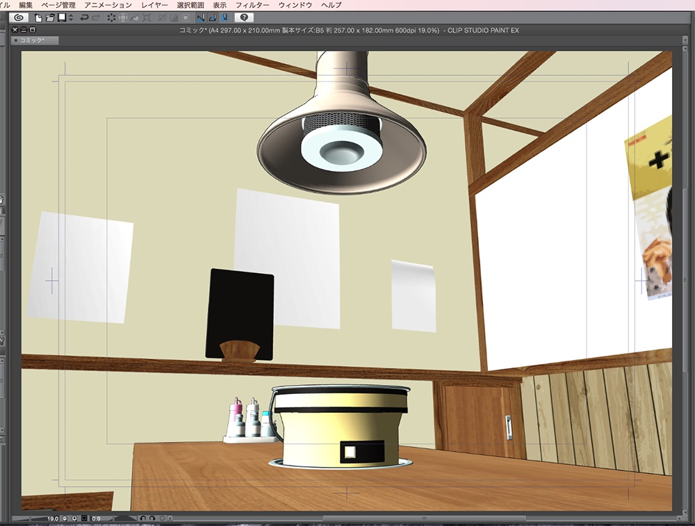Reset canvas rotation with the dotted icon

(162, 518)
